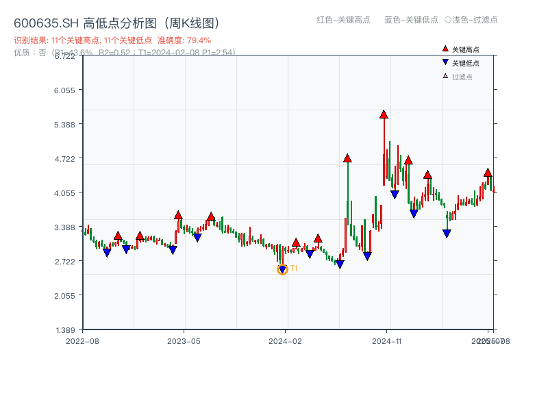This screenshot has height=411, width=548.
Task: Click the 准确度: 79.4% text
Action: coord(184,40)
